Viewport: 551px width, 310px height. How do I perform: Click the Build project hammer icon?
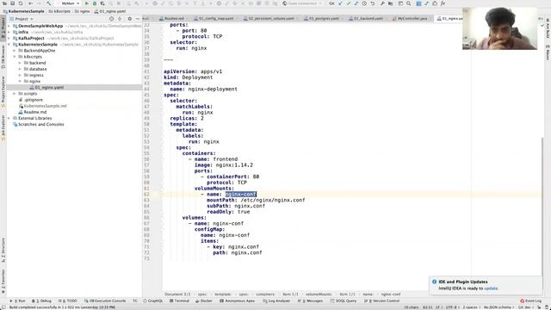pos(48,3)
